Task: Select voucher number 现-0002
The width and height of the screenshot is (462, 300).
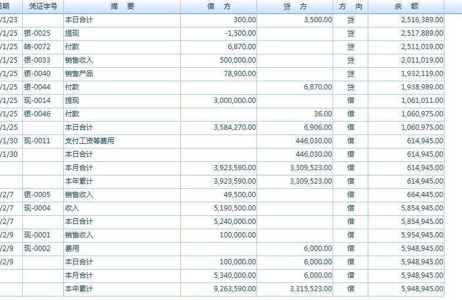Action: coord(37,249)
